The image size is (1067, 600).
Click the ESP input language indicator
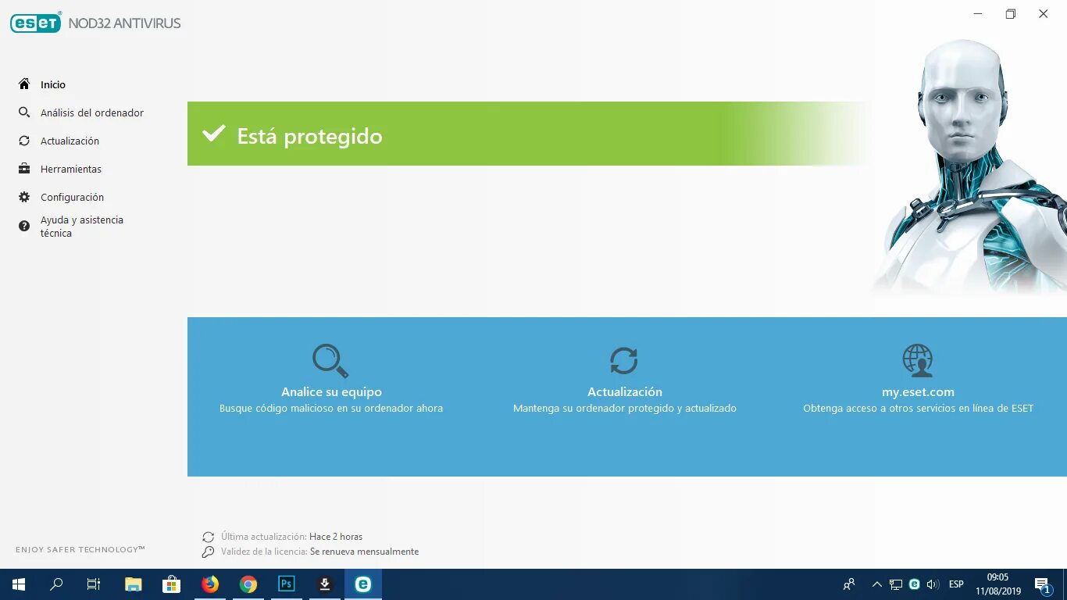(x=956, y=584)
